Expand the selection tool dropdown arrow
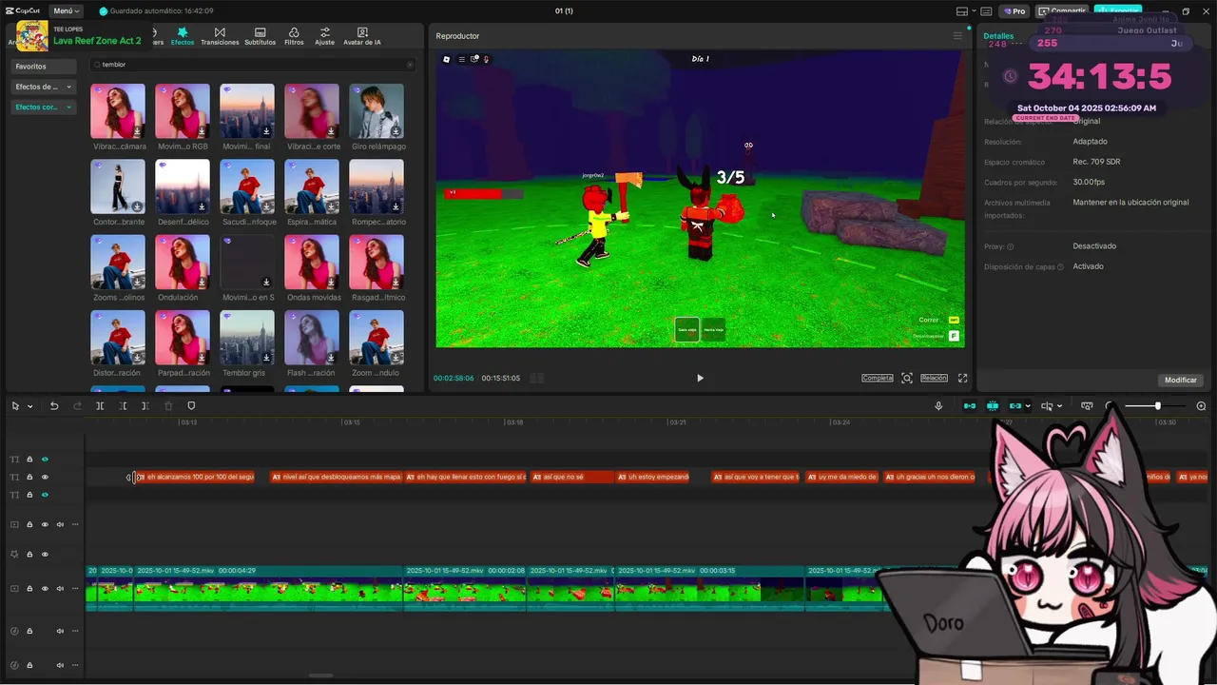 29,406
